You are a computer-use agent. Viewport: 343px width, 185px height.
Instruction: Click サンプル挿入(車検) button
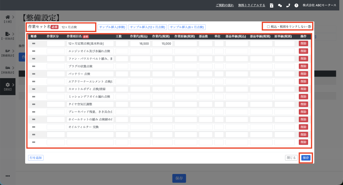click(112, 27)
